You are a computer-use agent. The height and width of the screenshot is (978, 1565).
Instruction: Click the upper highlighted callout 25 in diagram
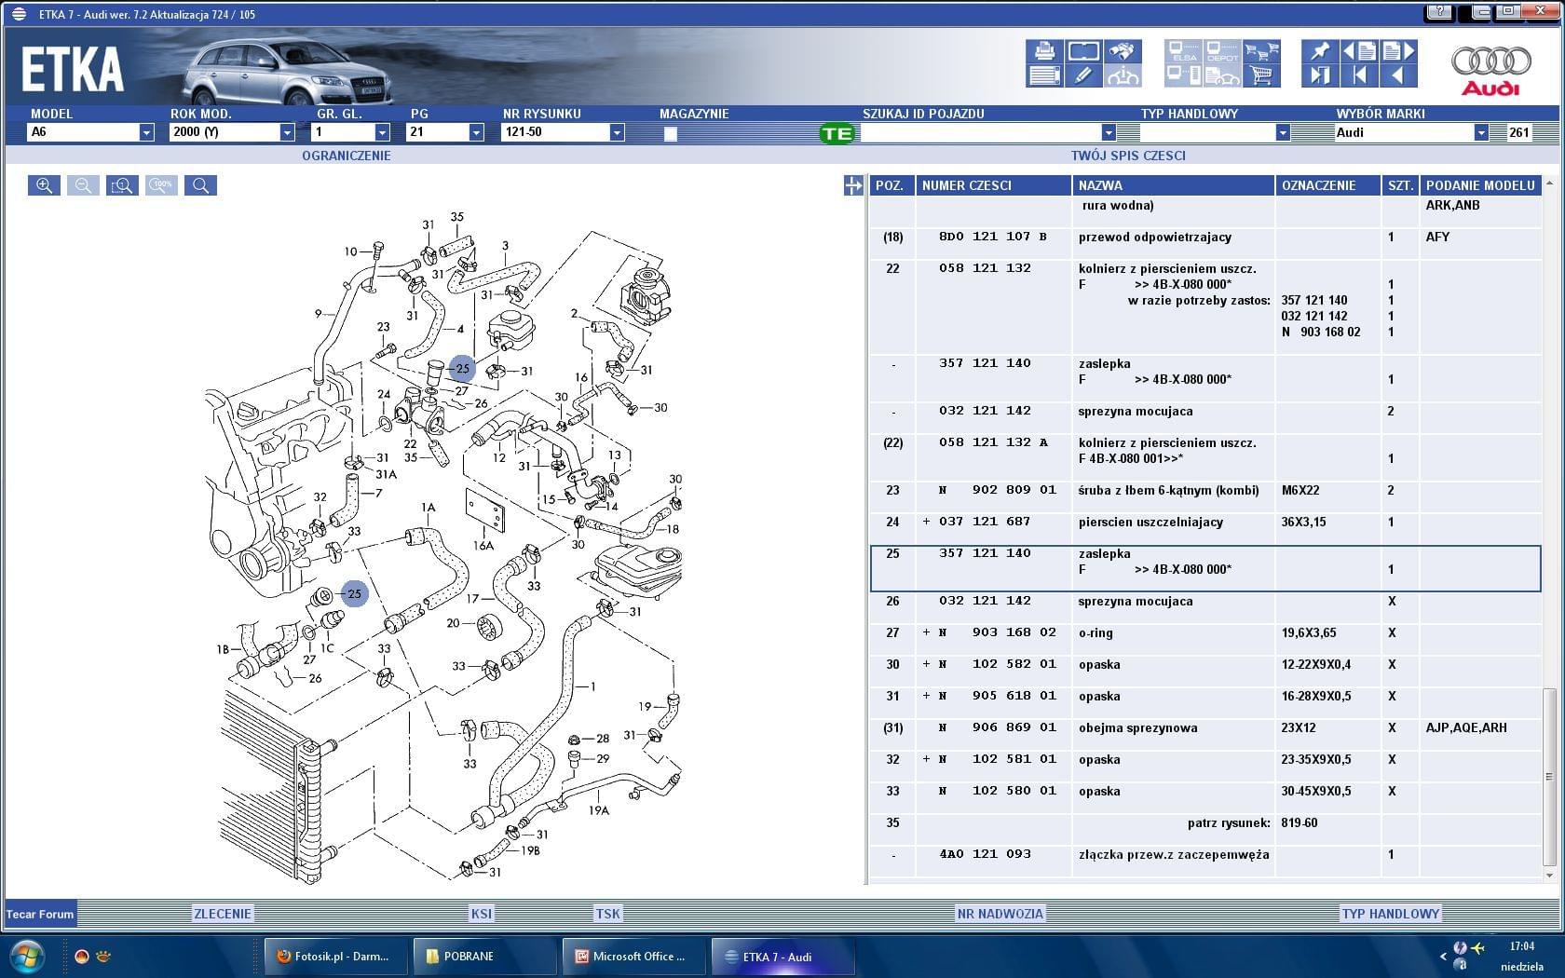[462, 368]
